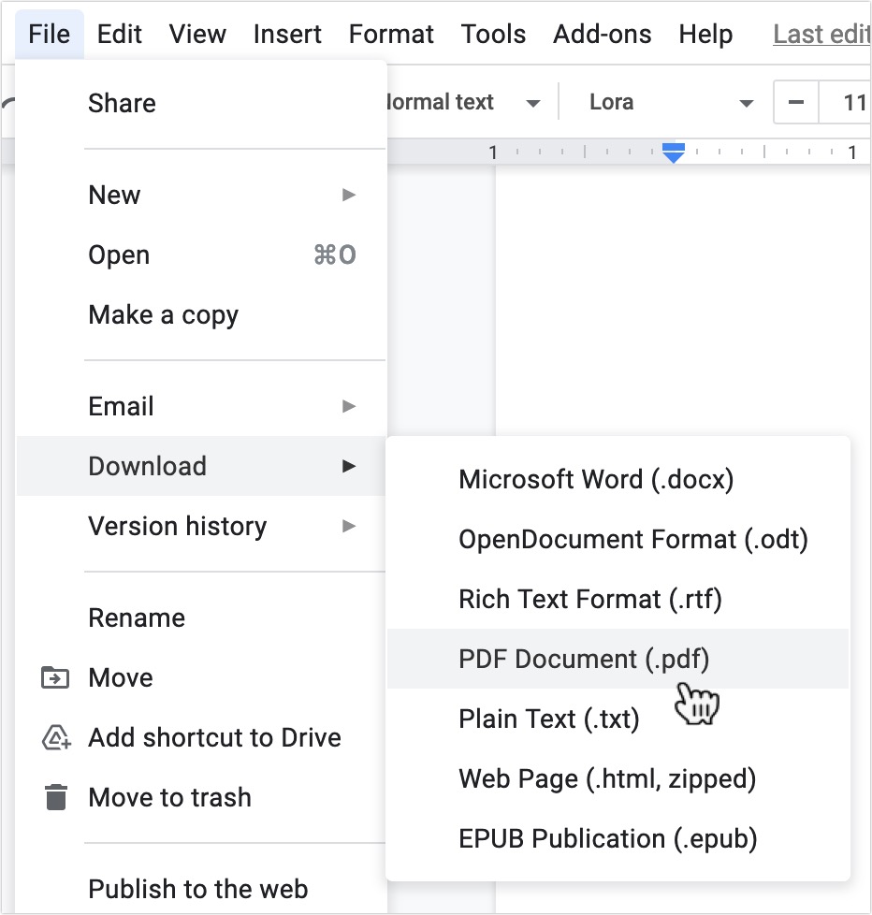Expand the Email submenu
The height and width of the screenshot is (915, 872).
(x=201, y=406)
